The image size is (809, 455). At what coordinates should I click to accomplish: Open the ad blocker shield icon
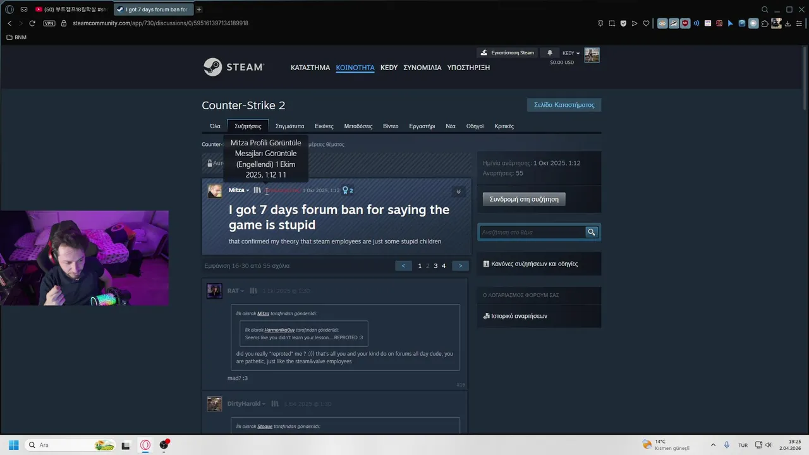pyautogui.click(x=623, y=23)
